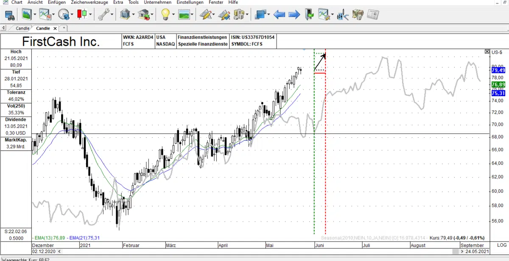
Task: Open the Extra menu
Action: tap(118, 3)
